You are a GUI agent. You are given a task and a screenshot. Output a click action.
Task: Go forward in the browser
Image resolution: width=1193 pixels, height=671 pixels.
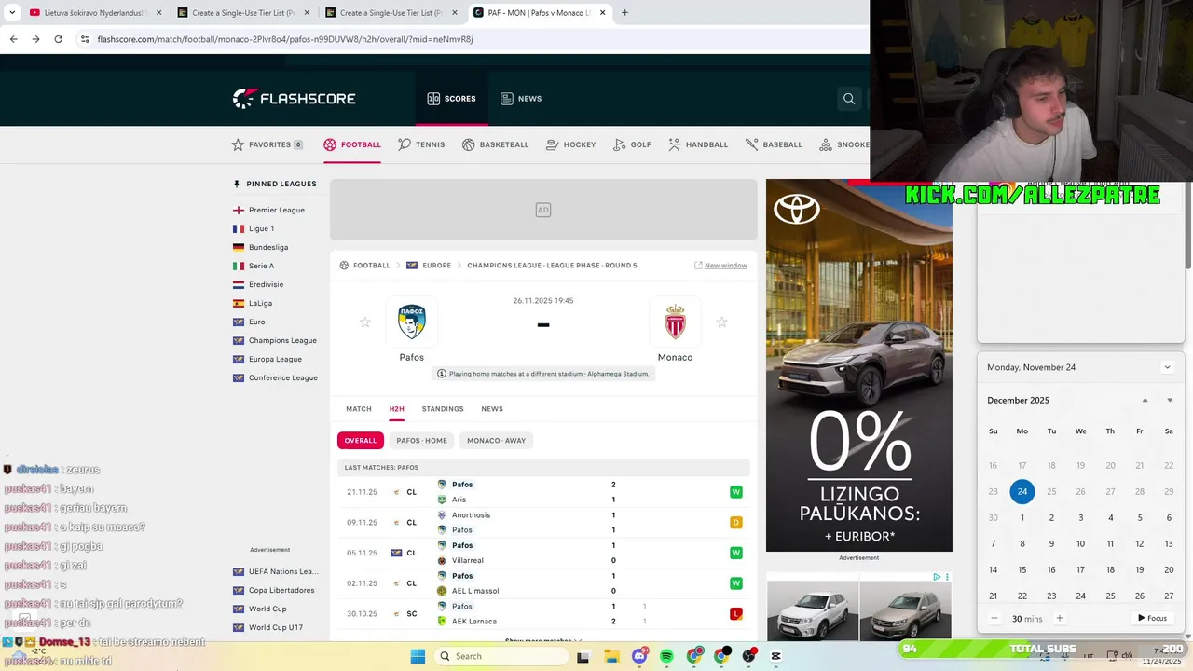tap(35, 39)
